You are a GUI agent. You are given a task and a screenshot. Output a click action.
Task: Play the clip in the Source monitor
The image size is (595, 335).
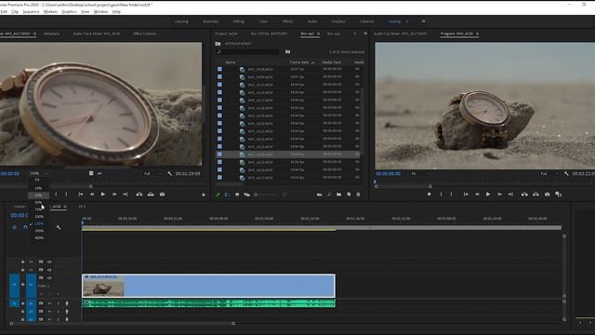[103, 194]
